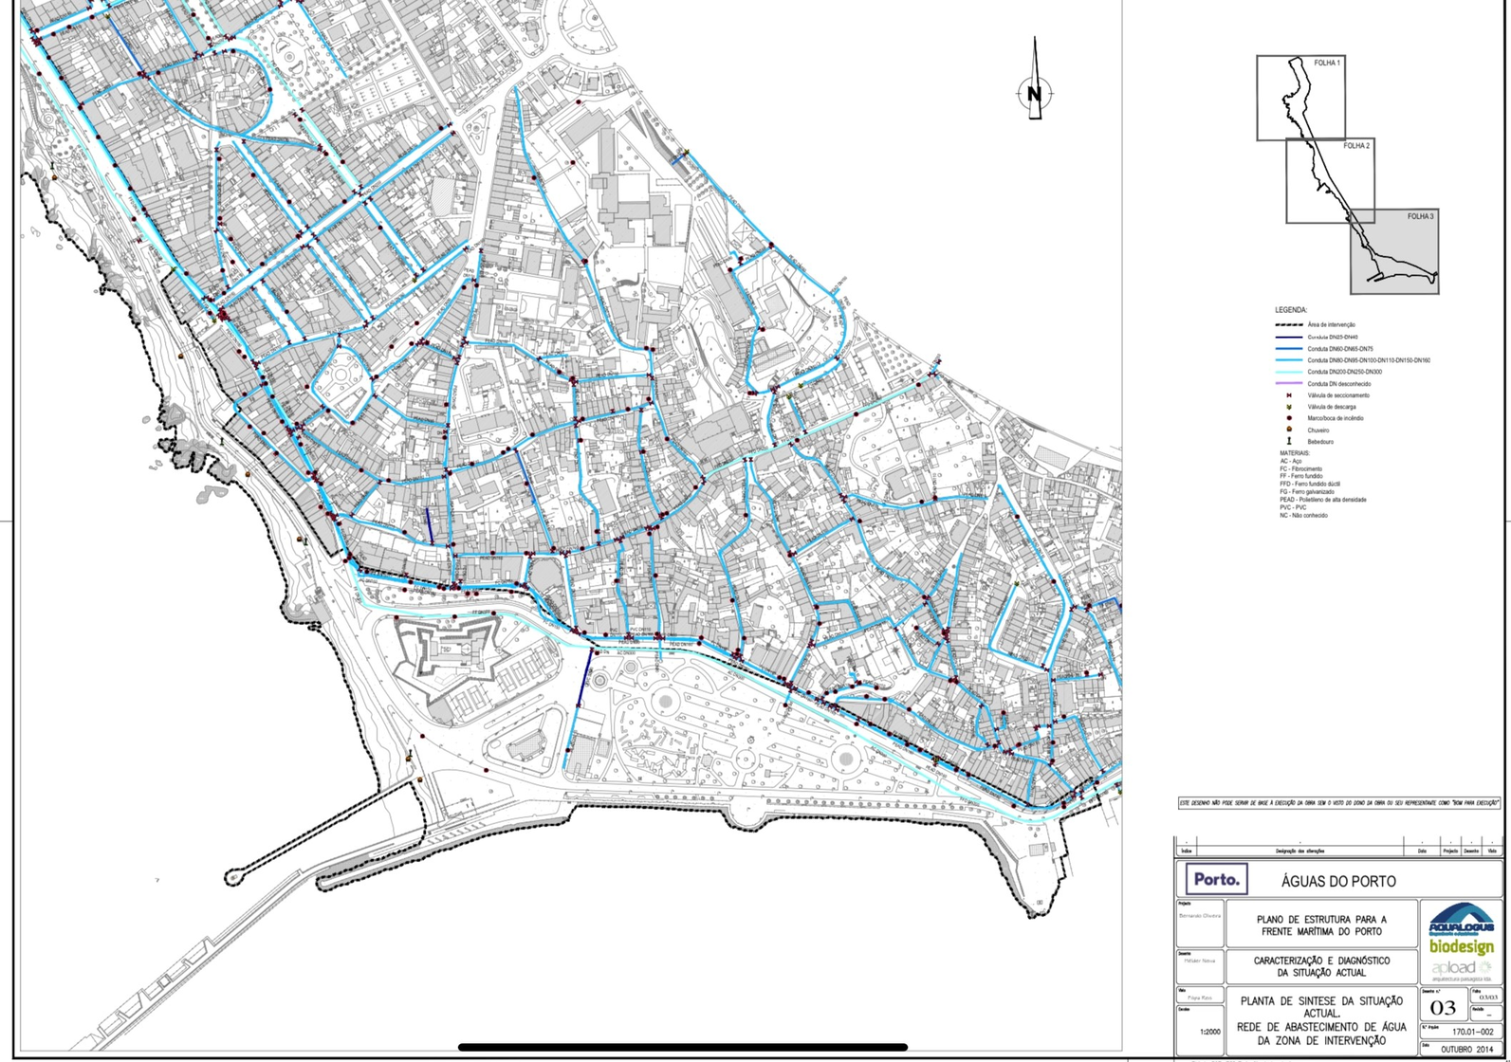Click the Marco/boca de incêndio legend dot
This screenshot has height=1062, width=1511.
(1289, 418)
